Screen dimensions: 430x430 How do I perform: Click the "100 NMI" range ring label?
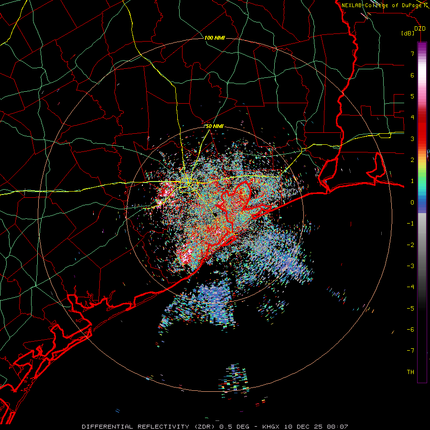[215, 38]
